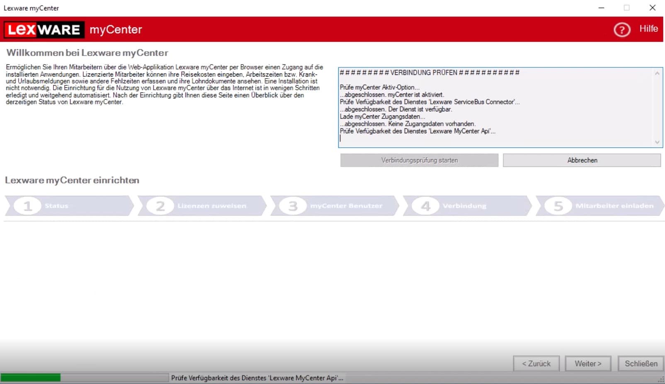The height and width of the screenshot is (384, 665).
Task: Click the Abbrechen button
Action: coord(582,160)
